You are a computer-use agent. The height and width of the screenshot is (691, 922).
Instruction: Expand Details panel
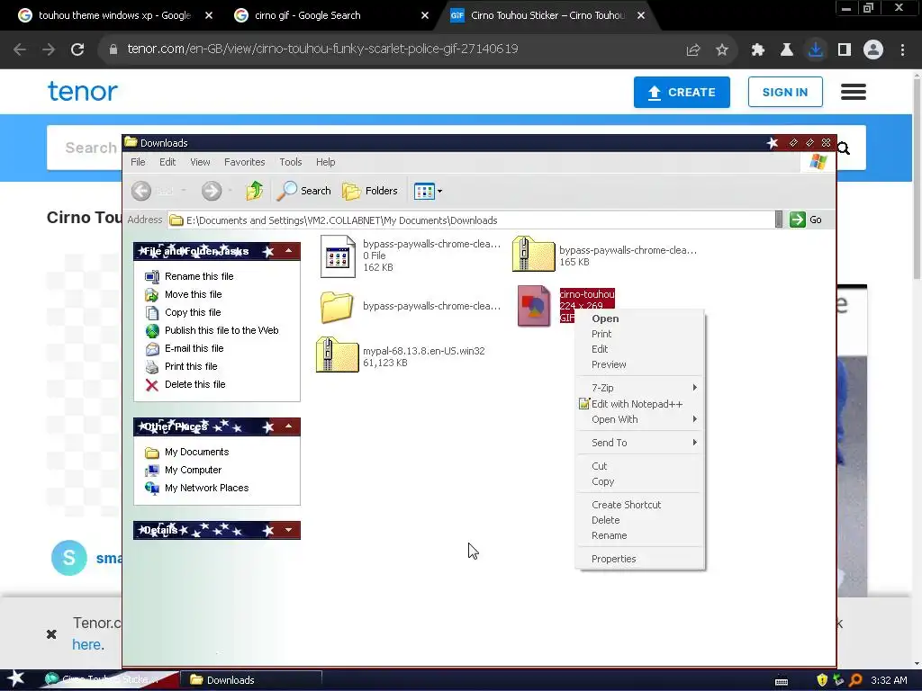[x=288, y=530]
